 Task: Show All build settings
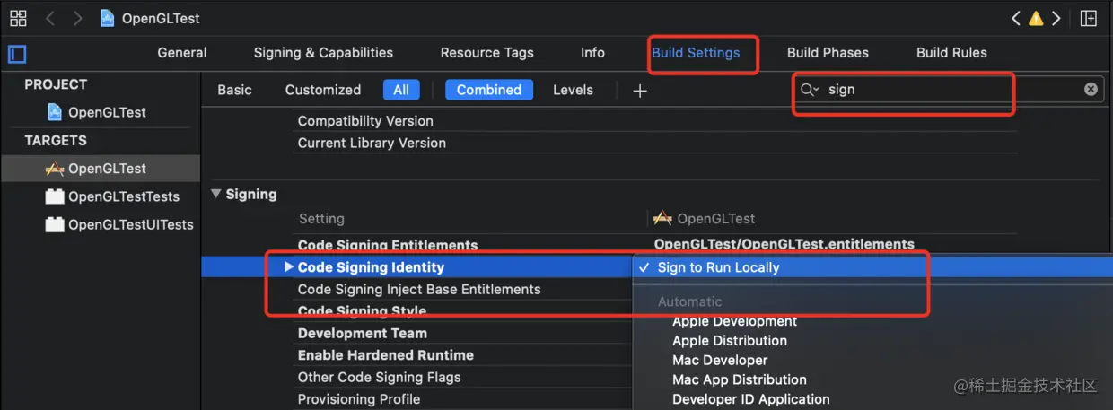(x=401, y=90)
